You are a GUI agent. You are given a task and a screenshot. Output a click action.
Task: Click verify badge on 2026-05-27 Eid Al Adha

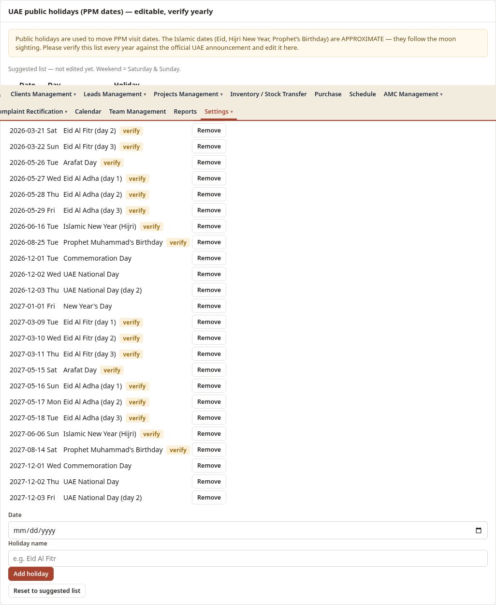[137, 179]
